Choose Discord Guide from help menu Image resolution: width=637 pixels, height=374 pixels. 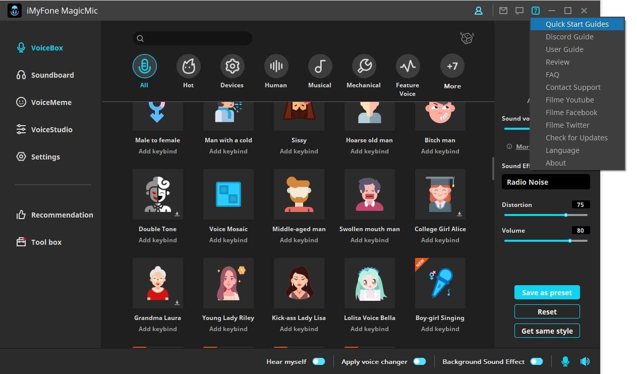(577, 37)
